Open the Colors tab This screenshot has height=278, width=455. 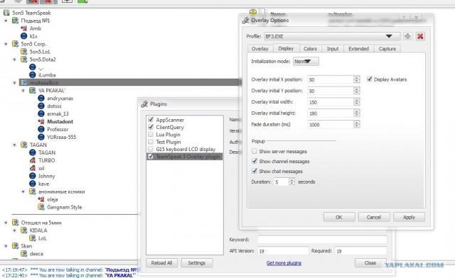310,49
